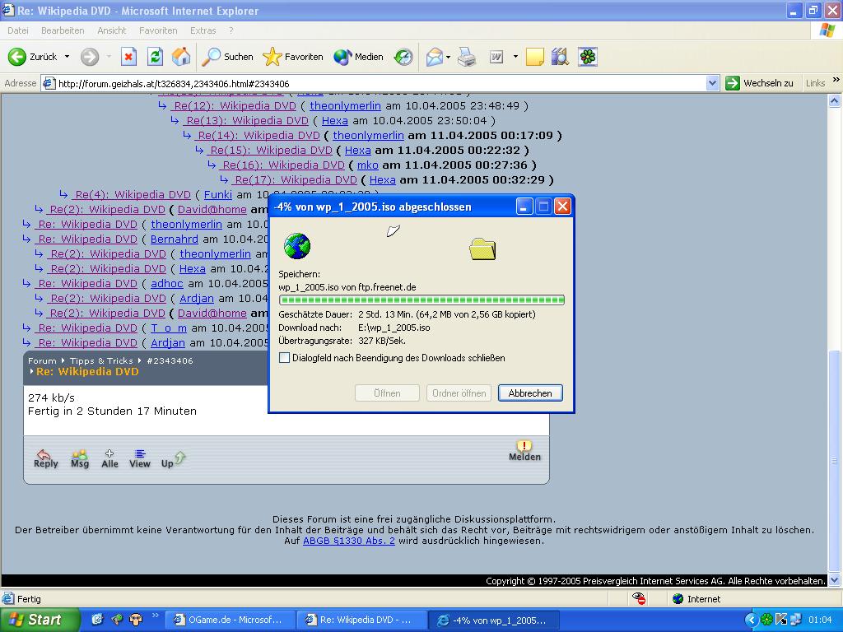Open Internet Explorer quick launch icon
This screenshot has height=632, width=843.
coord(97,620)
